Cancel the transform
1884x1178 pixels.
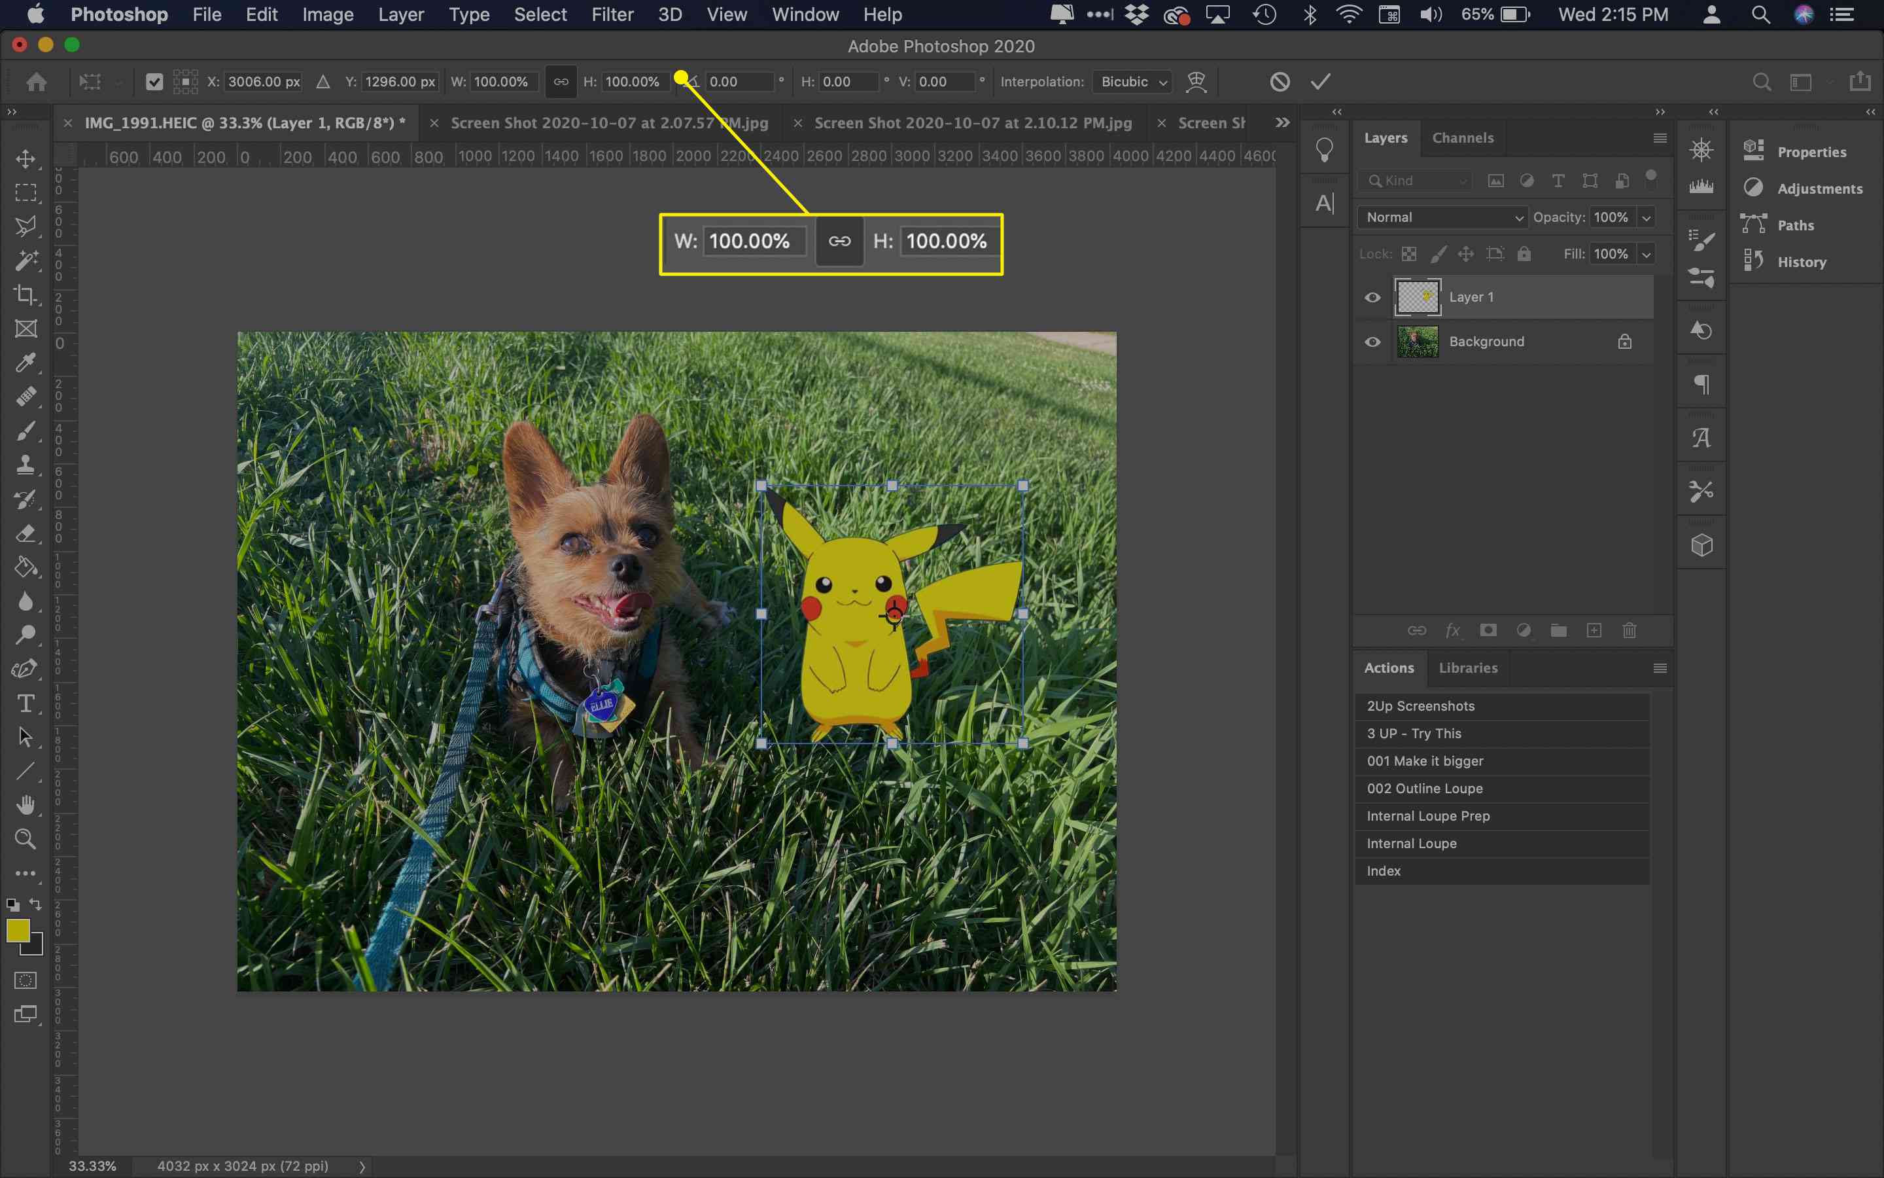tap(1279, 82)
